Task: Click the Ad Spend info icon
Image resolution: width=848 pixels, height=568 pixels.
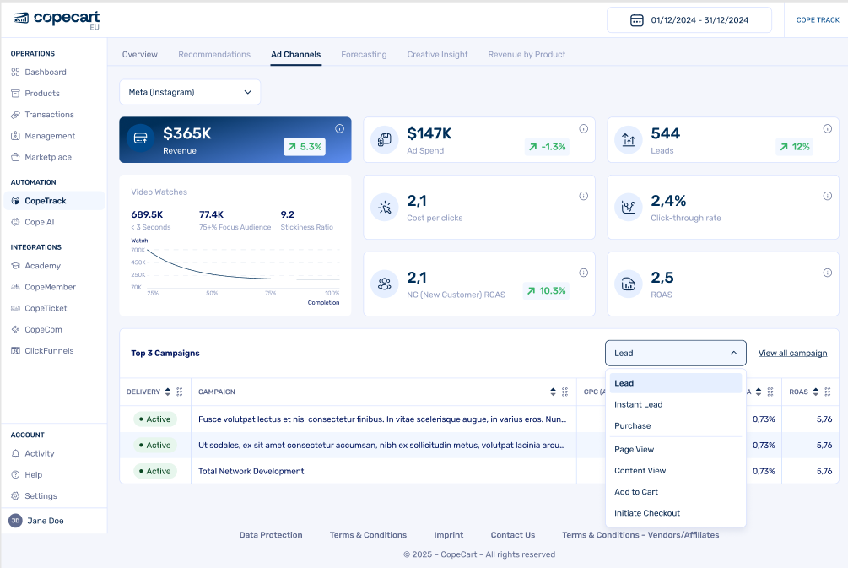Action: [x=584, y=129]
